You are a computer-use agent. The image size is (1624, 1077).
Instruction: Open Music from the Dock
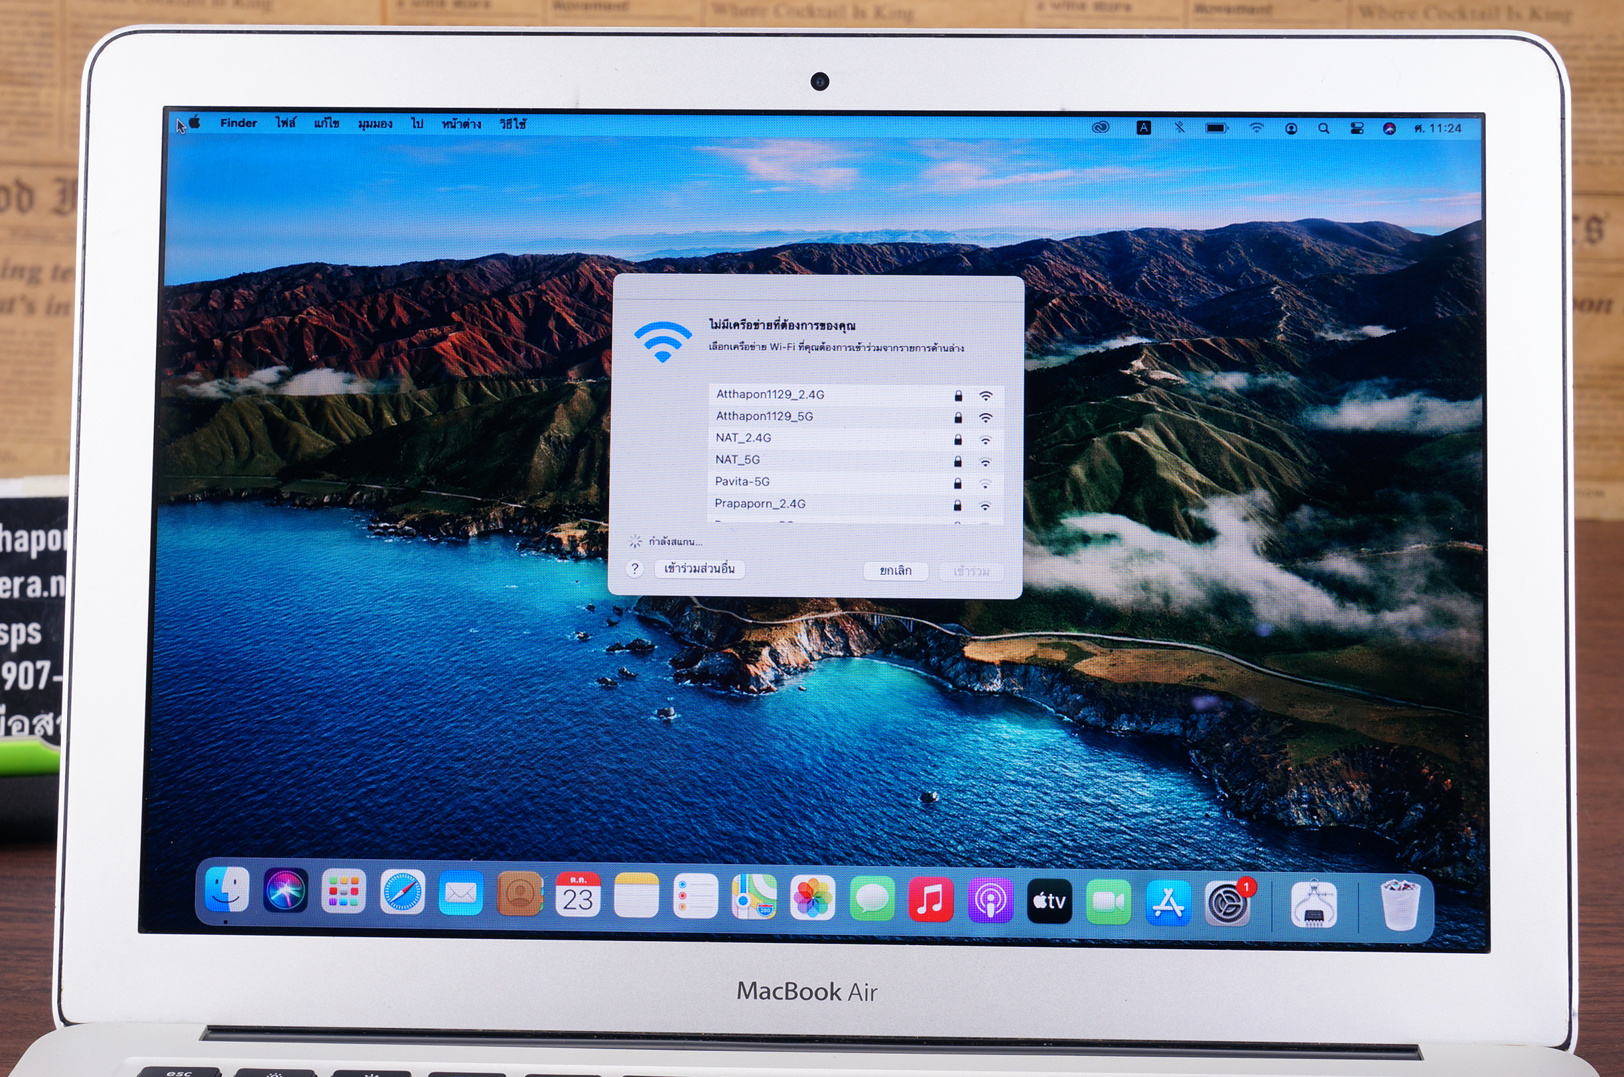point(931,899)
